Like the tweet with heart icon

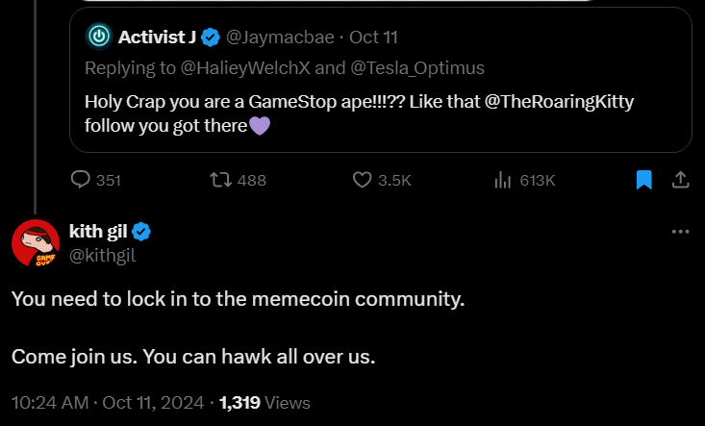363,180
